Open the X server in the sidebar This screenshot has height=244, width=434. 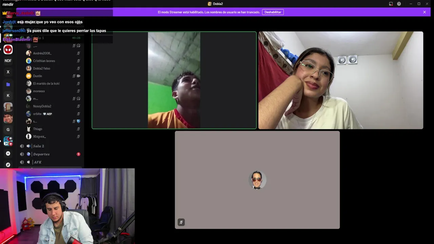[8, 72]
